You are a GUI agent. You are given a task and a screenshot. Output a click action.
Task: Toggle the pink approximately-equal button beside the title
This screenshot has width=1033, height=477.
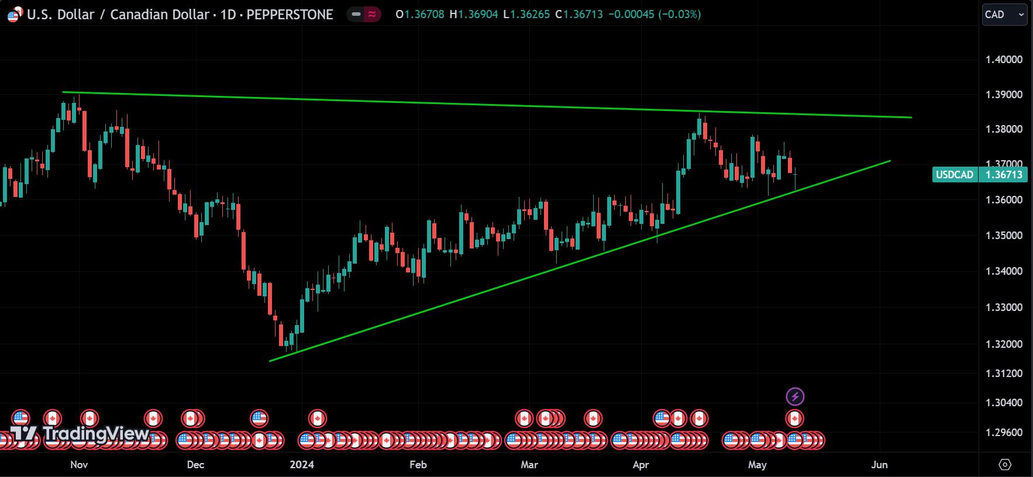click(372, 14)
